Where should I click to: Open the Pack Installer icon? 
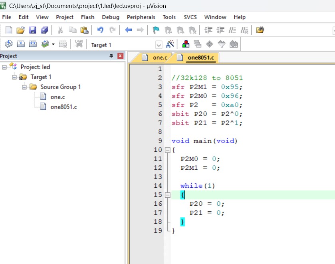[234, 44]
